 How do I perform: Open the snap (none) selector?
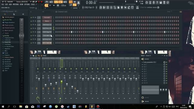click(75, 8)
